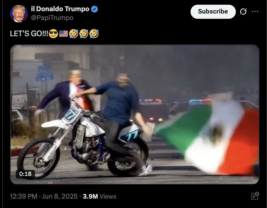Click the Jun 8, 2025 post date

[60, 196]
